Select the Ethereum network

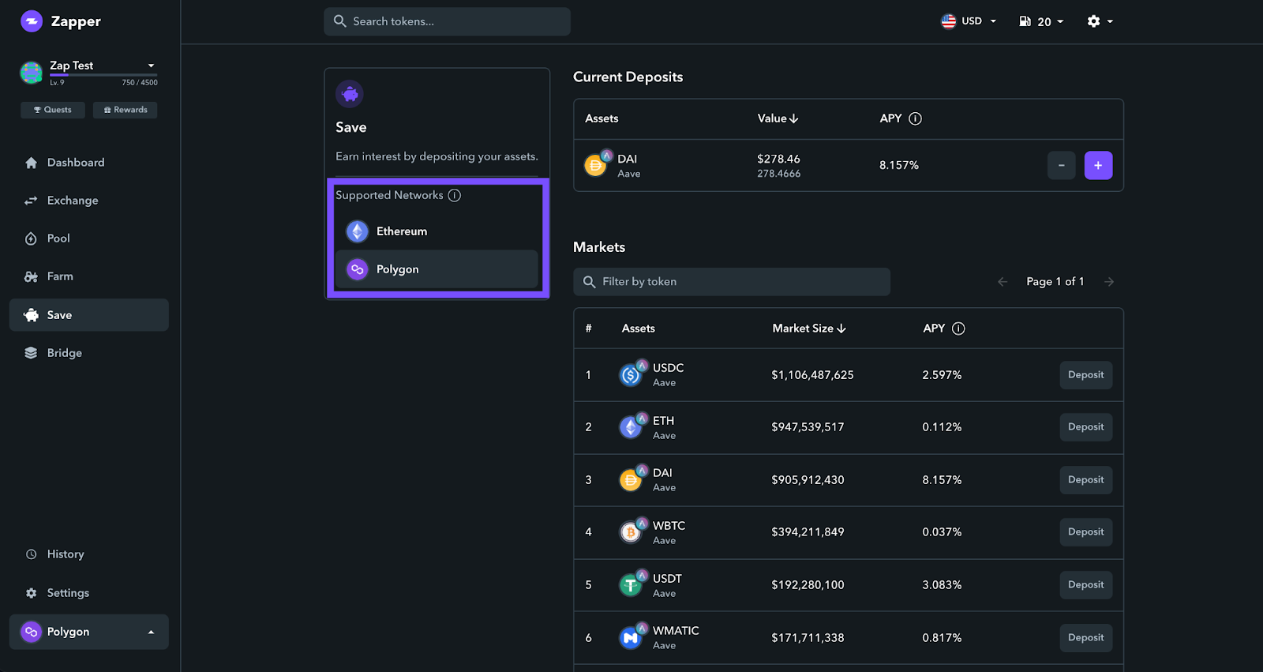tap(437, 231)
